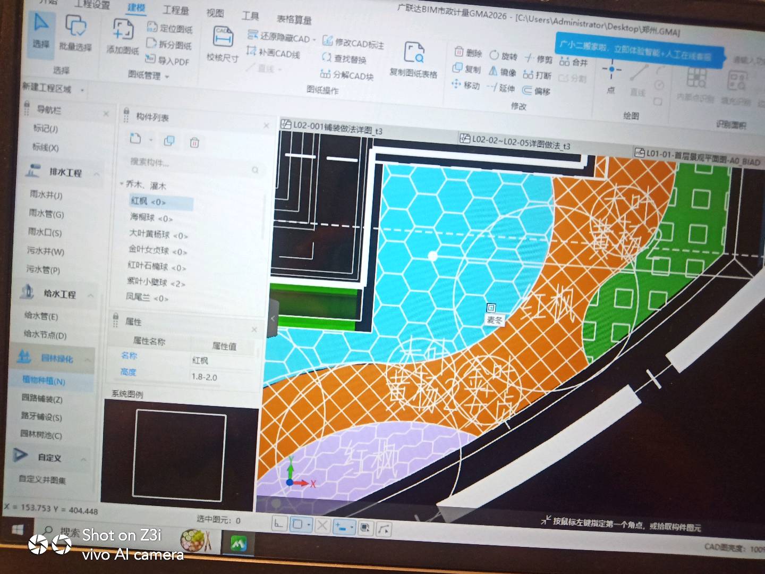Switch to L01-01-首层景观平面图 drawing tab
Screen dimensions: 765x574
[698, 156]
